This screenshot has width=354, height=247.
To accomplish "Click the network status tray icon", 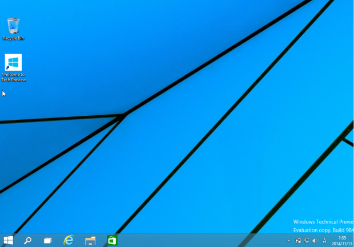I will coord(307,241).
